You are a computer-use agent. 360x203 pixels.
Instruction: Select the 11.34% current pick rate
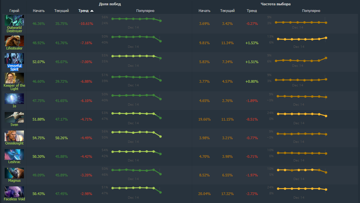[227, 43]
